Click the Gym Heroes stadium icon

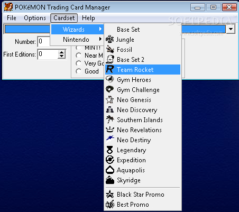110,79
